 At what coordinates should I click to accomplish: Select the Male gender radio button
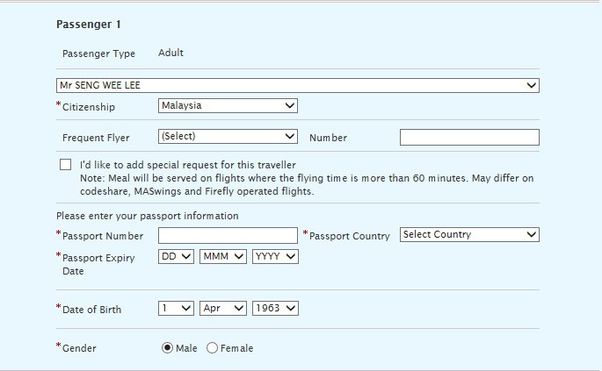click(x=167, y=348)
